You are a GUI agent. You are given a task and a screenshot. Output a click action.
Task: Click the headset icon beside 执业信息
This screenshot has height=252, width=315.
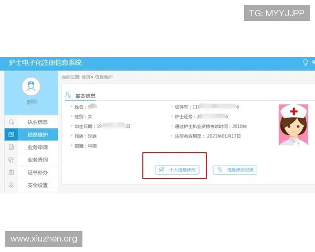(11, 122)
